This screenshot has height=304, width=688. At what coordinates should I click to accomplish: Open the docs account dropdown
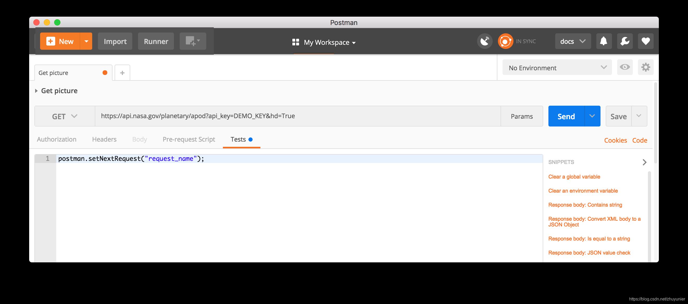[x=573, y=41]
